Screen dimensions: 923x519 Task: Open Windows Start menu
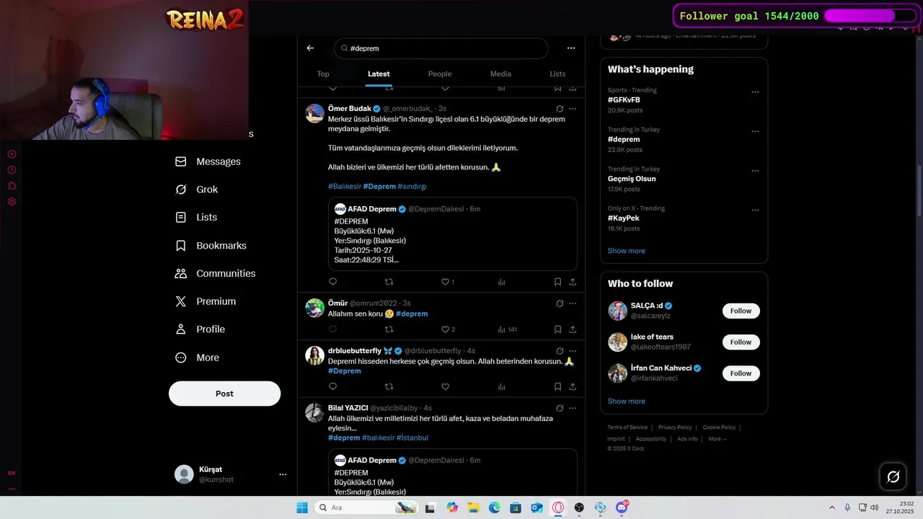302,507
